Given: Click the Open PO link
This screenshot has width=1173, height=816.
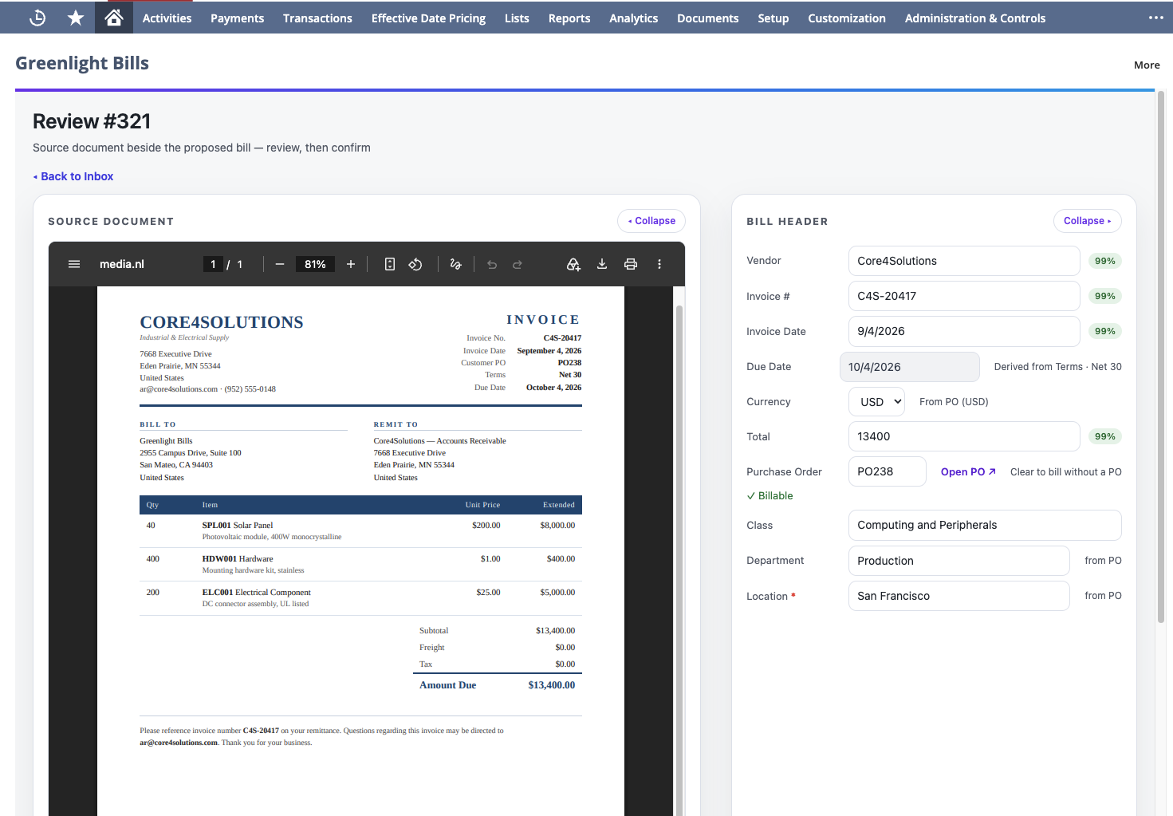Looking at the screenshot, I should [968, 471].
